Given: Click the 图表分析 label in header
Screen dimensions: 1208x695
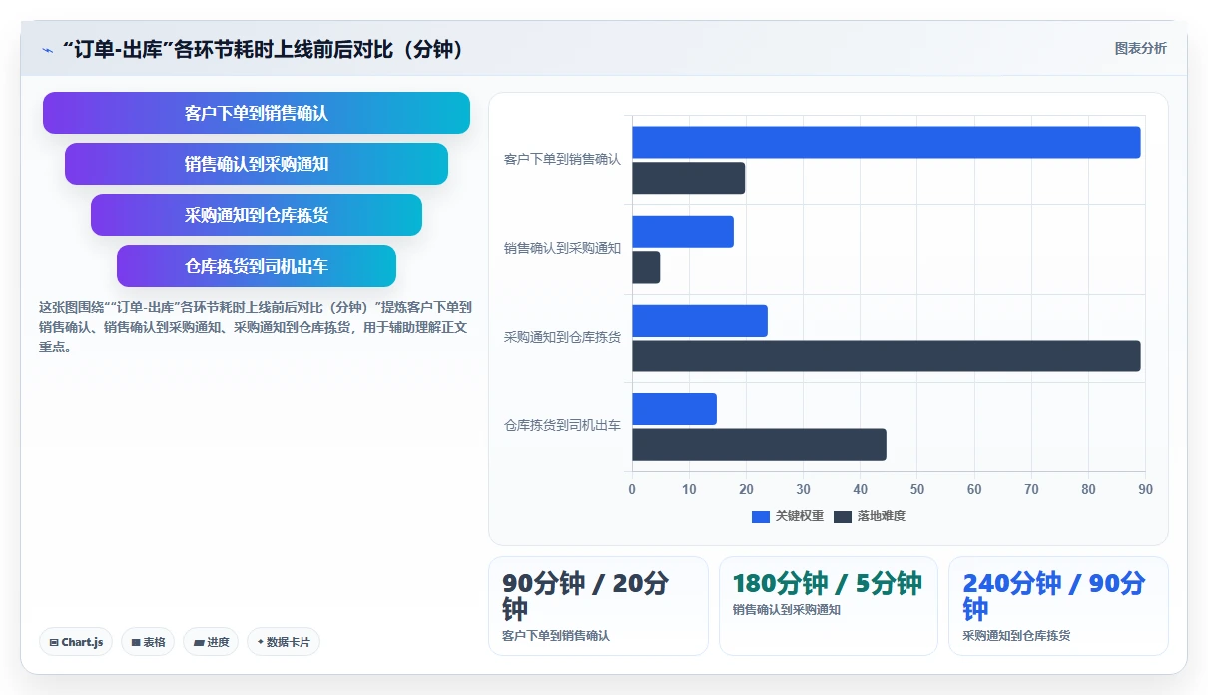Looking at the screenshot, I should [x=1140, y=48].
